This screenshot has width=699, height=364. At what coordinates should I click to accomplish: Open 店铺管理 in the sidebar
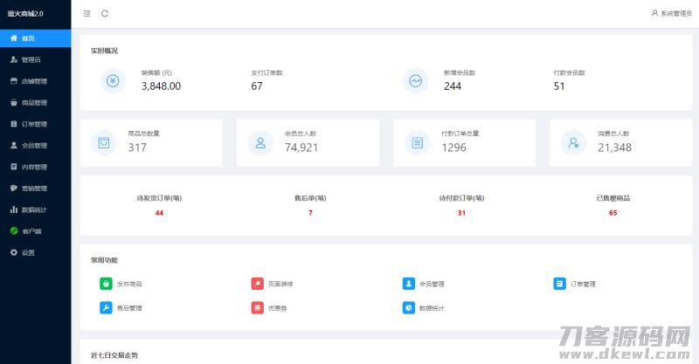tap(36, 81)
